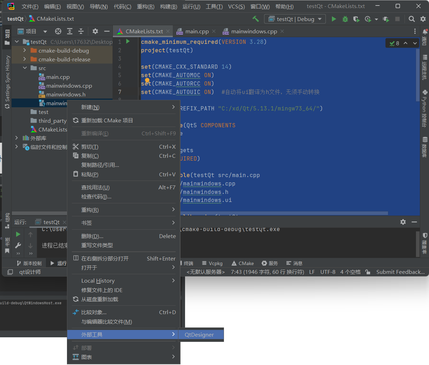This screenshot has width=429, height=365.
Task: Go to previous highlighted problem arrow
Action: pos(406,43)
